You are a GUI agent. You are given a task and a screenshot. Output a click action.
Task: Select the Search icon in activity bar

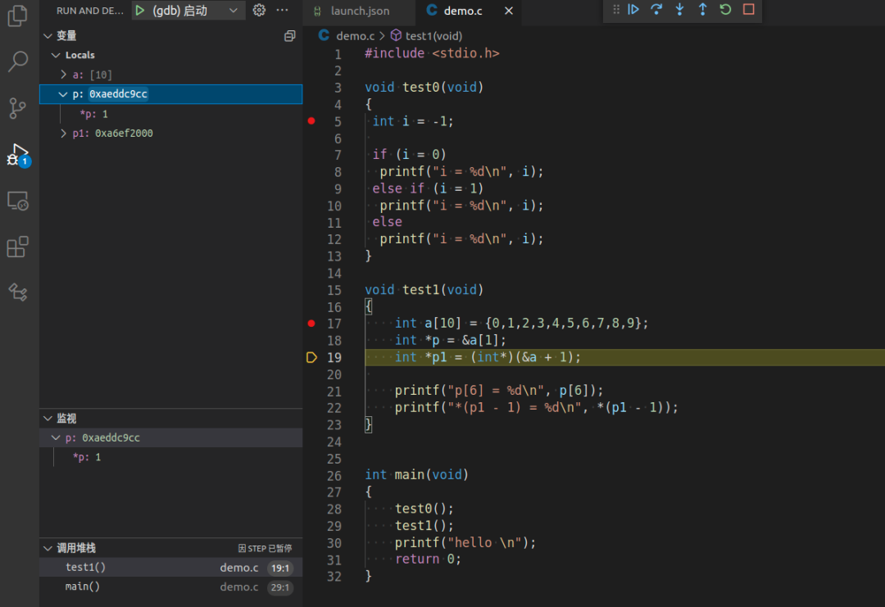(17, 61)
